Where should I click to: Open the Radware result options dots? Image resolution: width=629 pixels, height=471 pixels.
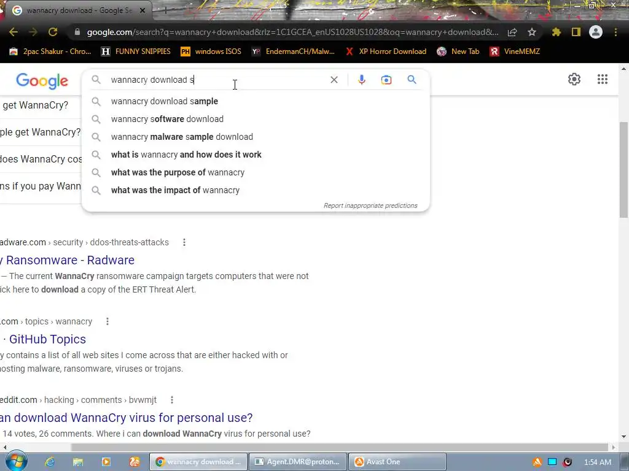(x=184, y=242)
